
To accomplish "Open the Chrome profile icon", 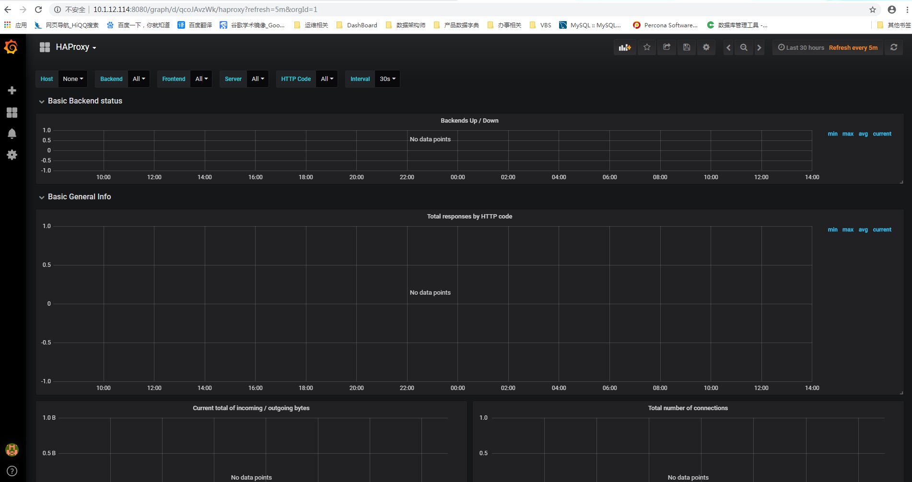I will pyautogui.click(x=892, y=10).
